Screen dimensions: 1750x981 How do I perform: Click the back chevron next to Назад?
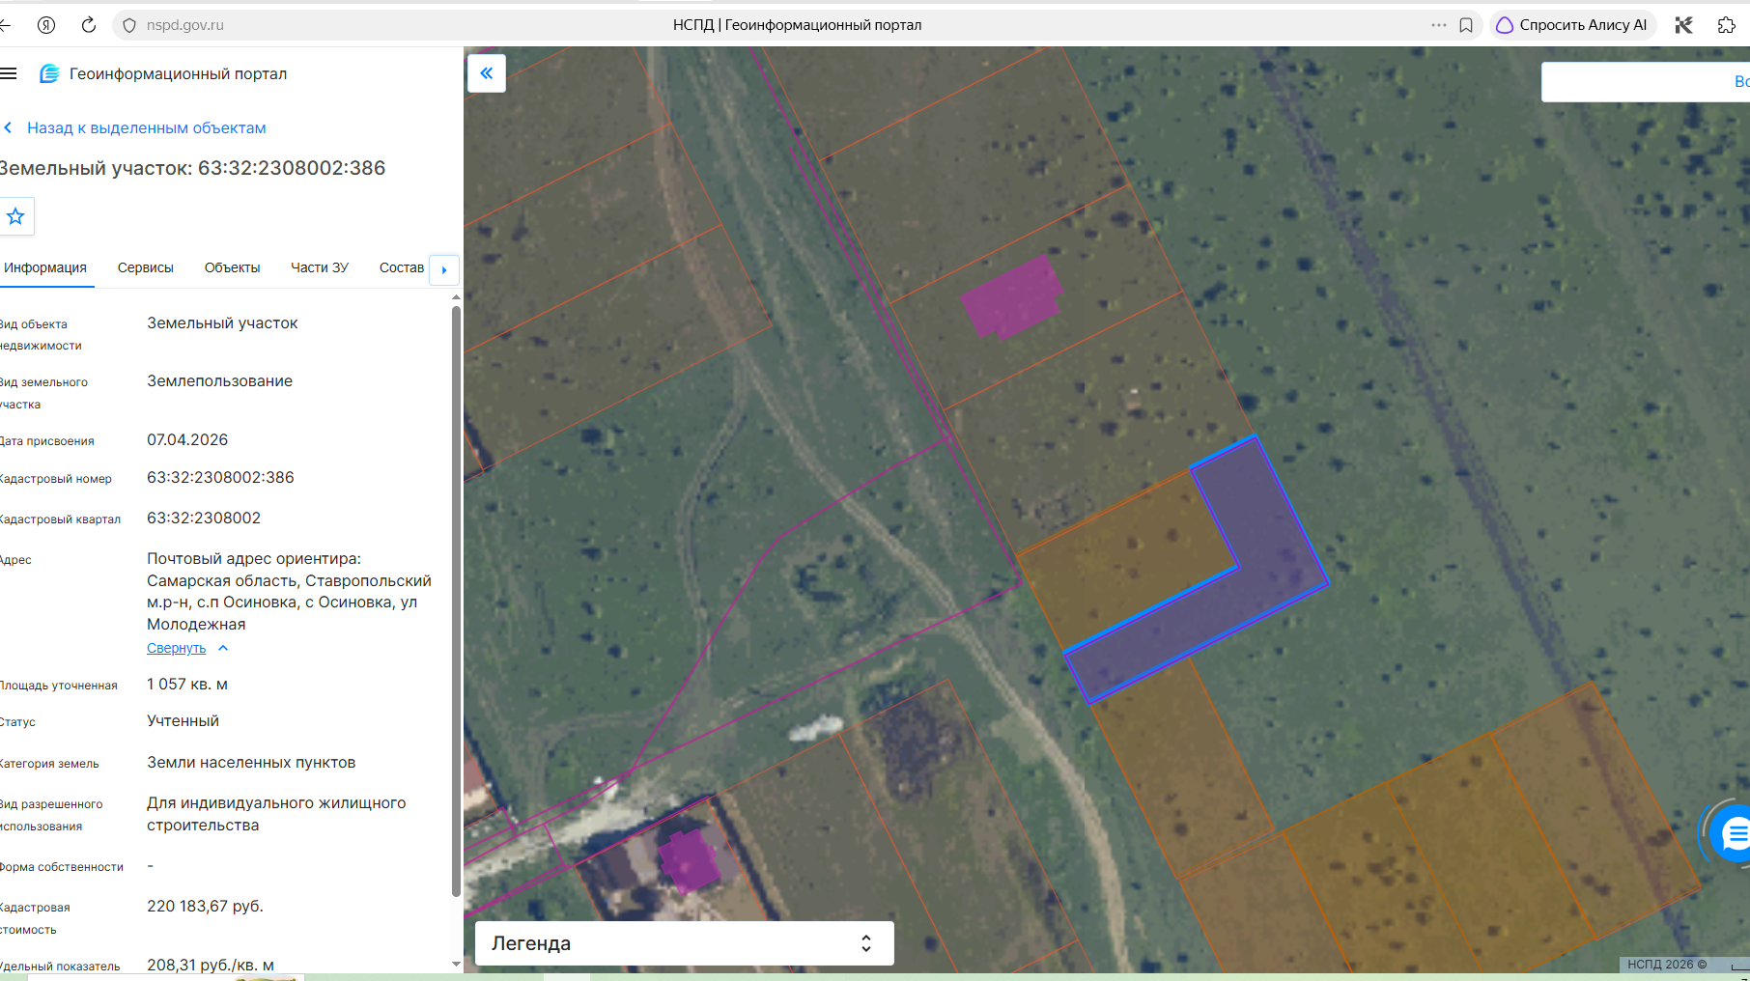8,128
